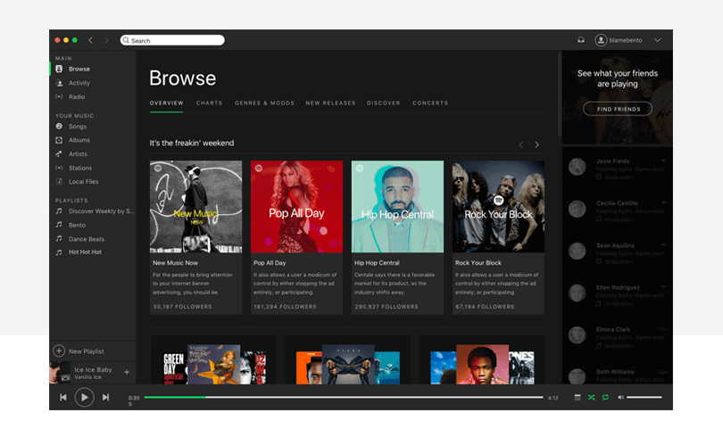Switch to the Genres & Moods tab
This screenshot has height=429, width=723.
tap(265, 103)
